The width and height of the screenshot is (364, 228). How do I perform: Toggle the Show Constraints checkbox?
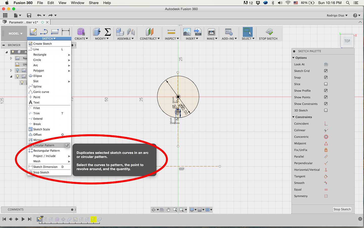(x=326, y=104)
